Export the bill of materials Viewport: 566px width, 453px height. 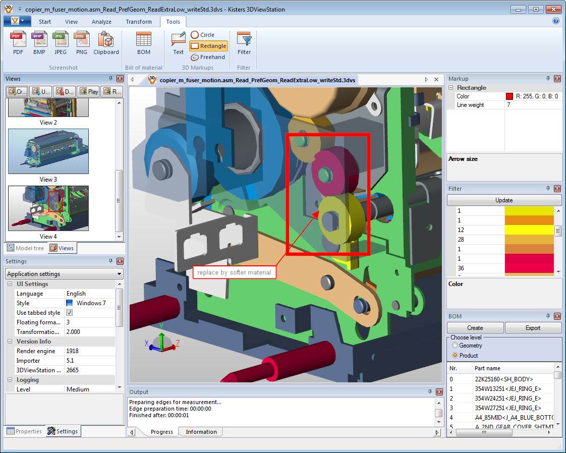[x=533, y=327]
